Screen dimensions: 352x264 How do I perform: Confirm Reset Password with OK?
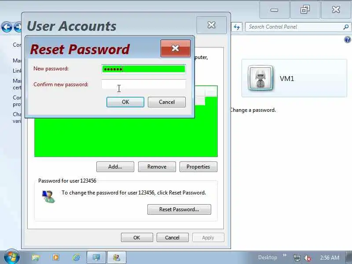coord(125,102)
